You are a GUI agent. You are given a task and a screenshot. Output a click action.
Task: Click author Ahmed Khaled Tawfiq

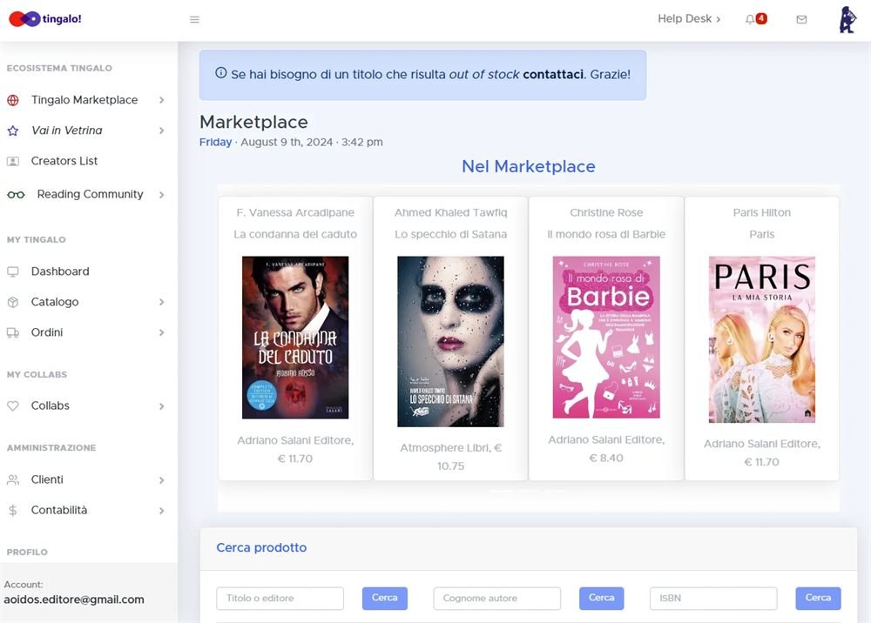pos(450,212)
